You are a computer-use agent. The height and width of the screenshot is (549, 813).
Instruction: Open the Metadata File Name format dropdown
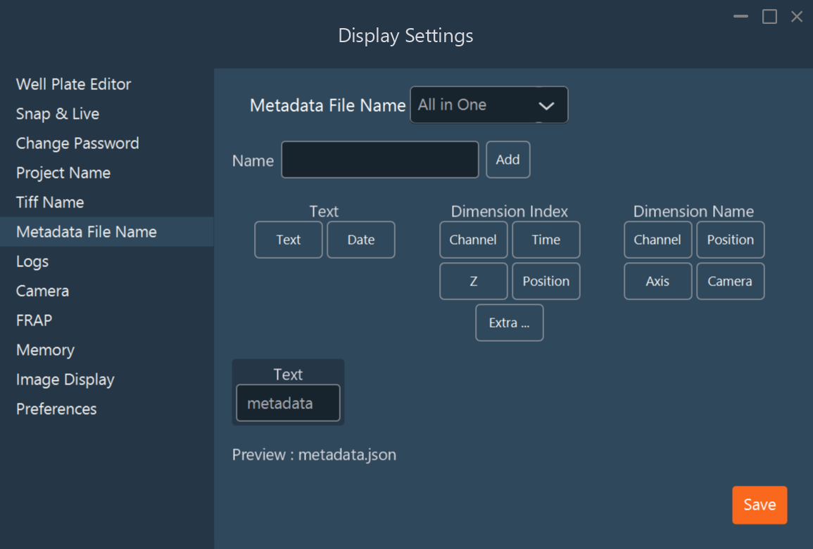coord(489,104)
